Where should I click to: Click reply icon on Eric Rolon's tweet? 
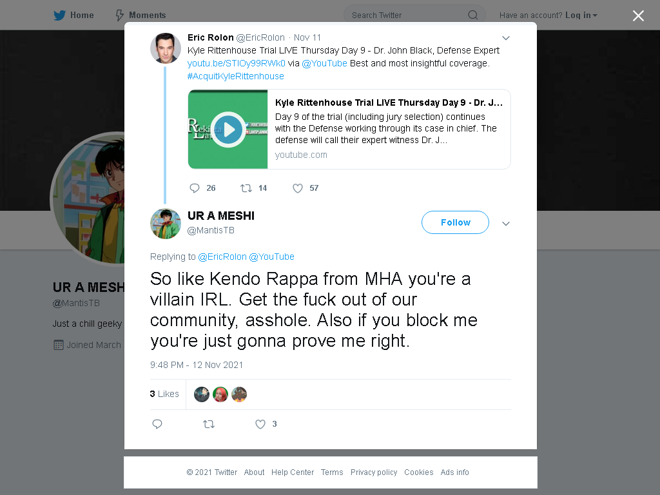tap(195, 188)
